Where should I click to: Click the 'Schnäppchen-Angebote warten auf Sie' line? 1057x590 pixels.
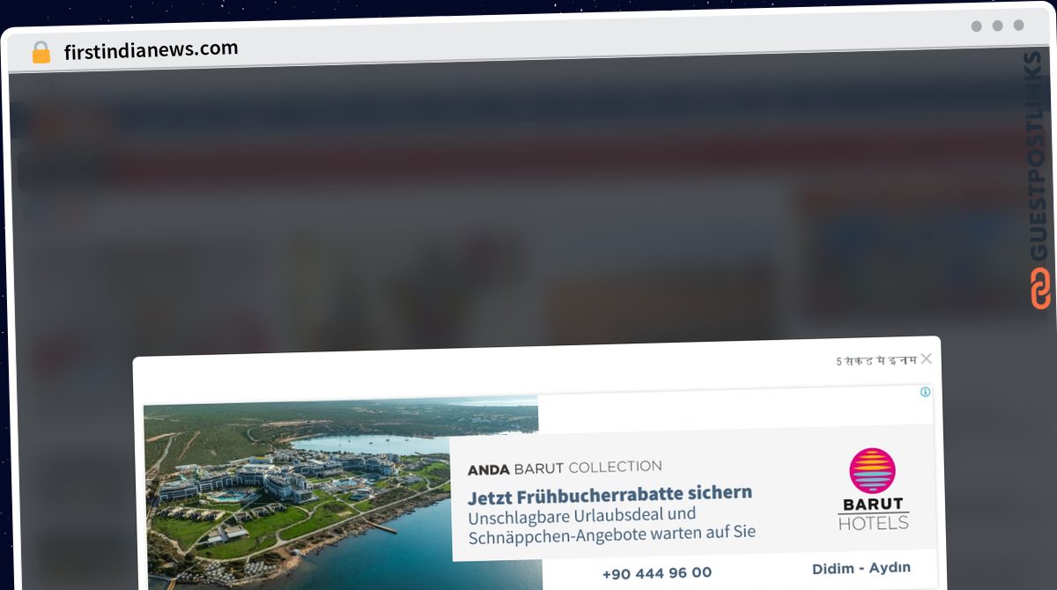612,535
